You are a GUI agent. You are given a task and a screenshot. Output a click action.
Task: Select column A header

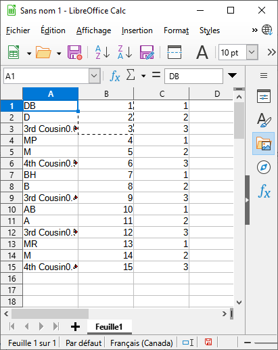[x=51, y=93]
